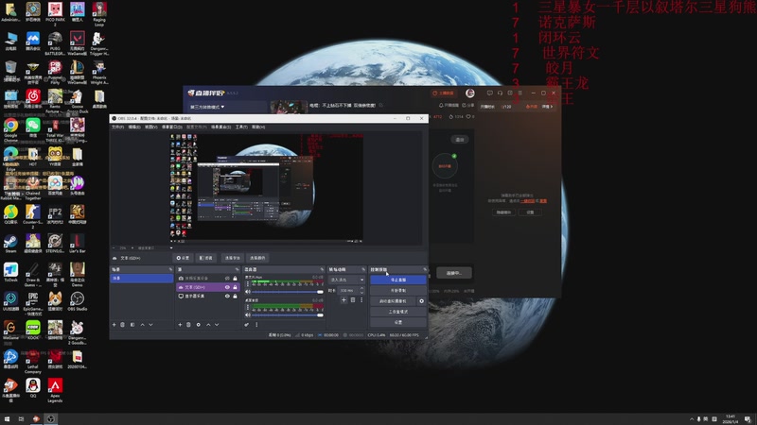Open OBS Studio desktop shortcut
Viewport: 757px width, 425px height.
[78, 300]
